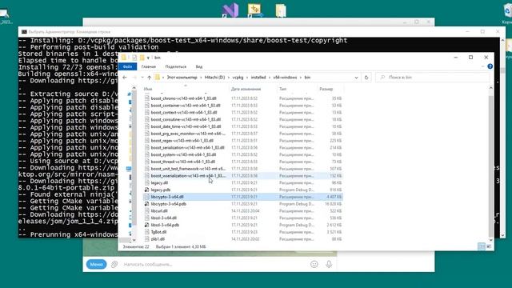Expand address bar history dropdown
The image size is (512, 288).
pyautogui.click(x=356, y=78)
